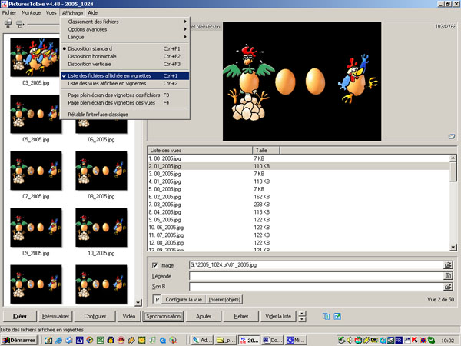This screenshot has height=346, width=461.
Task: Toggle Liste des vues affichée en vignettes
Action: click(124, 83)
